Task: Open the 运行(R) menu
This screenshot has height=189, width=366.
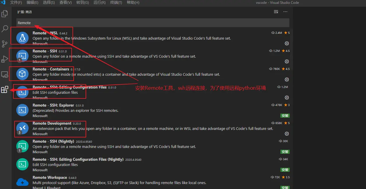Action: tap(100, 3)
